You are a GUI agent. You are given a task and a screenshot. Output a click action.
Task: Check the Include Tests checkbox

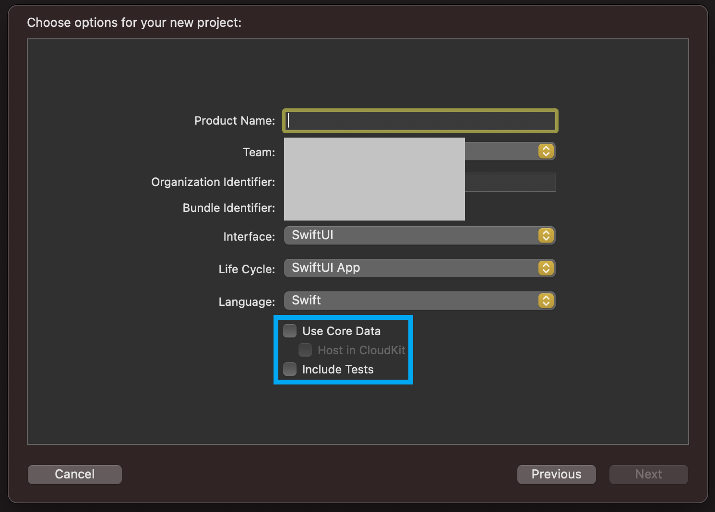click(290, 369)
